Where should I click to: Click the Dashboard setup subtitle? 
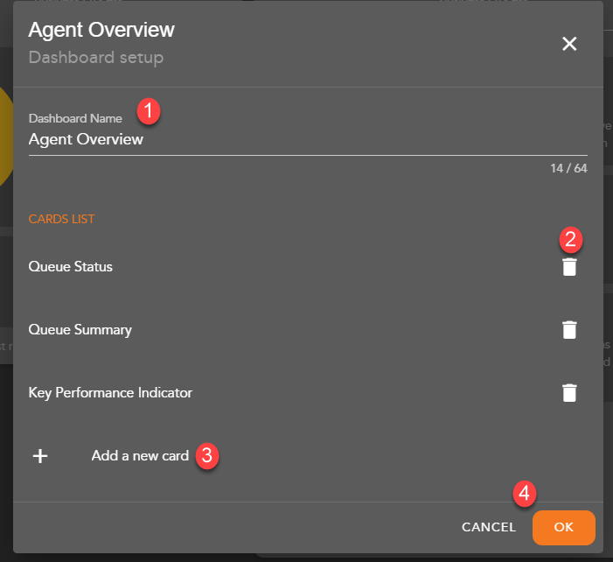coord(96,58)
